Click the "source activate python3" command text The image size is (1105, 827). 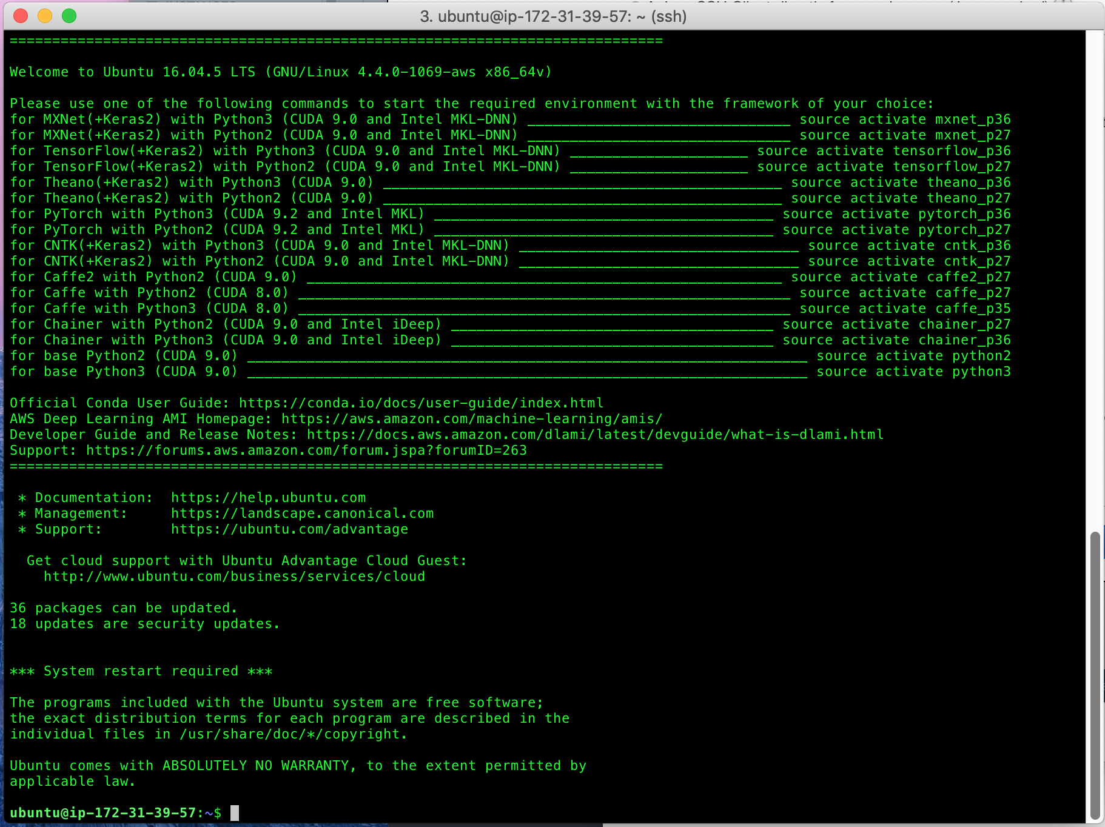(x=913, y=372)
